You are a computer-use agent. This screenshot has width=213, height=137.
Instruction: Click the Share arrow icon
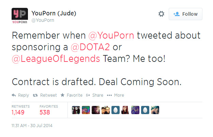88,95
